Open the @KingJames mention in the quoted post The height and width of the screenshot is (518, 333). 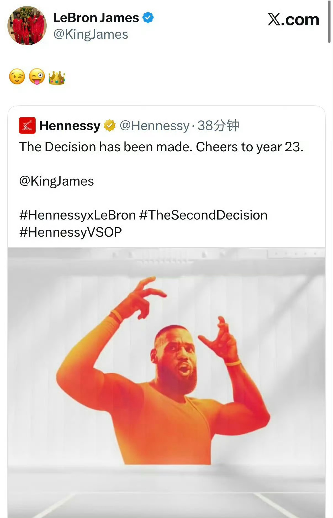(x=57, y=181)
